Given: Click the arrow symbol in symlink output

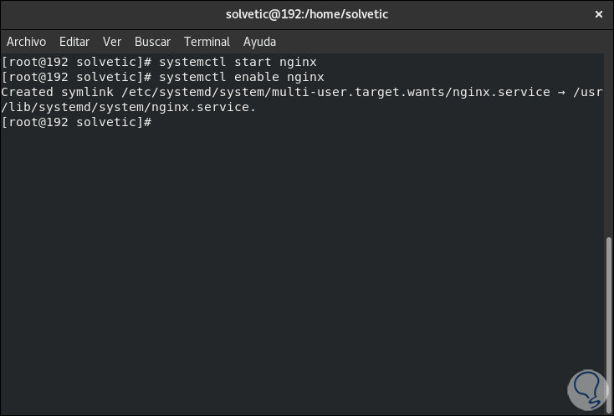Looking at the screenshot, I should pos(560,92).
